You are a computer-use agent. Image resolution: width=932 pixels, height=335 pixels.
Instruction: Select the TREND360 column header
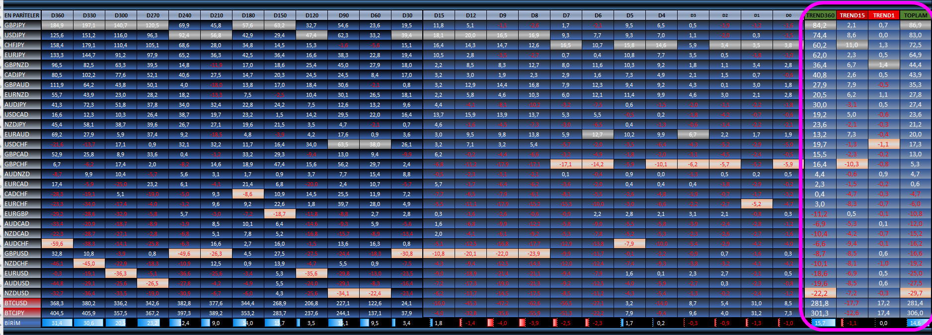click(x=820, y=15)
